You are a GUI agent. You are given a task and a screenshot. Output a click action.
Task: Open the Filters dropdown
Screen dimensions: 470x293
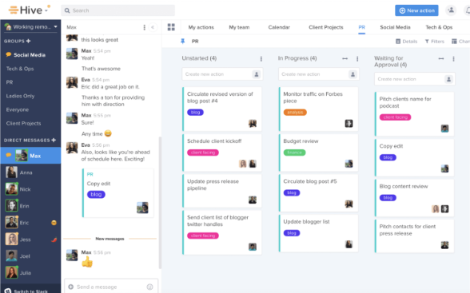[x=434, y=42]
